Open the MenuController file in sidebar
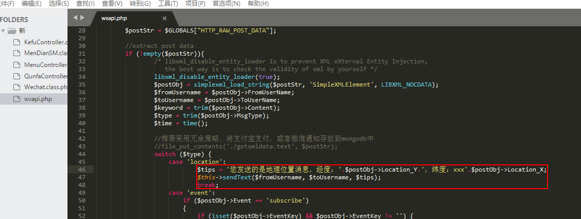Viewport: 581px width, 219px height. tap(45, 65)
